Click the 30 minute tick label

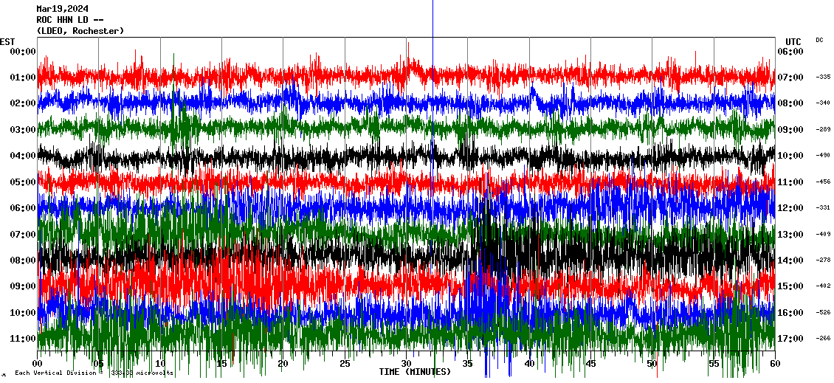coord(407,364)
